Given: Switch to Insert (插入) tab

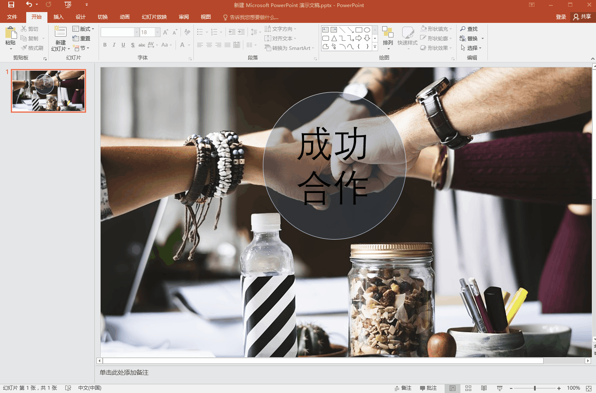Looking at the screenshot, I should coord(58,17).
